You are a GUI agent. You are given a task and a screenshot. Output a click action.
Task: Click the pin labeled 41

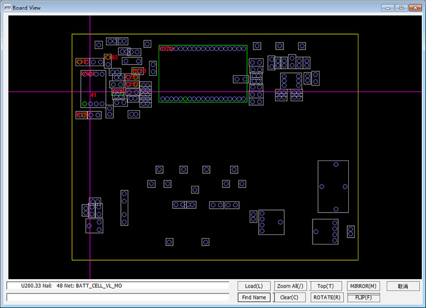93,95
